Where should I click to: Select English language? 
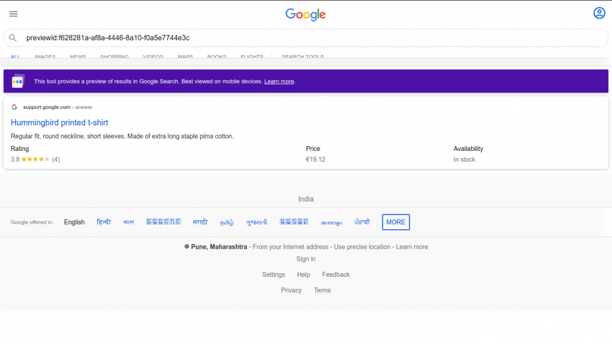pos(74,222)
